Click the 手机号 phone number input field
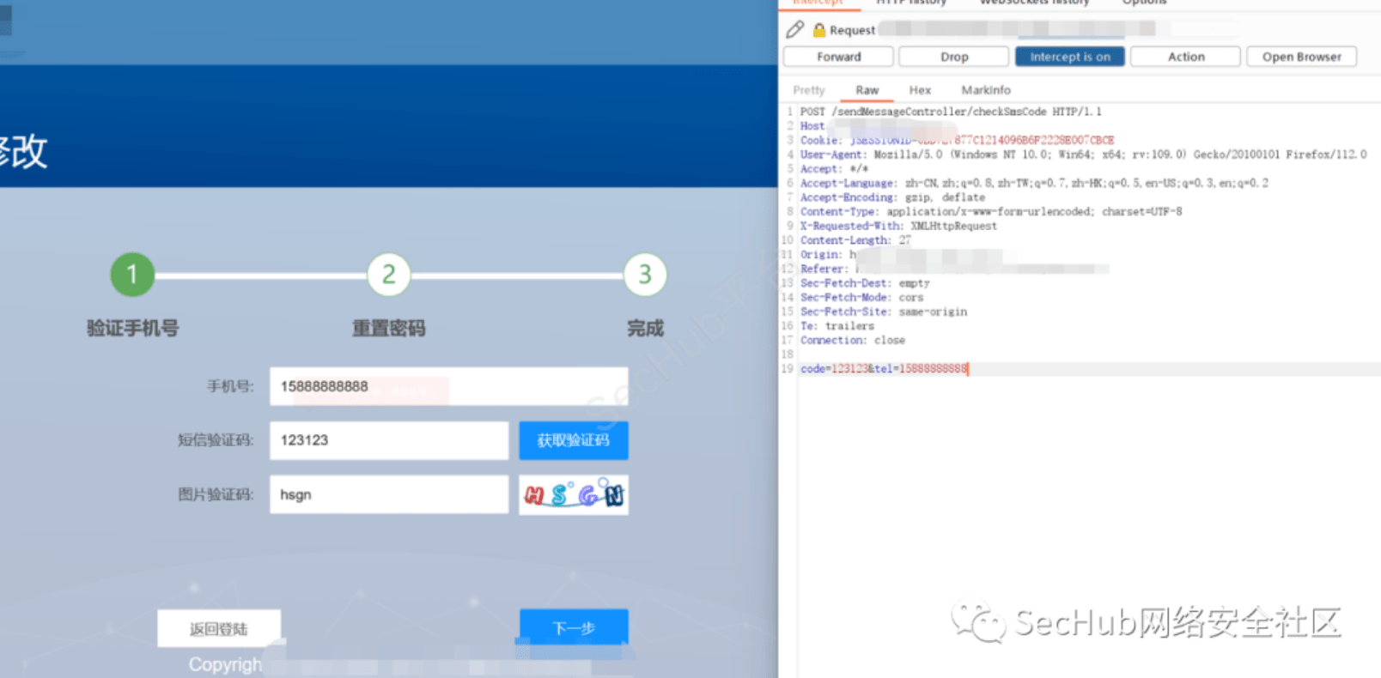The width and height of the screenshot is (1381, 678). pyautogui.click(x=449, y=386)
